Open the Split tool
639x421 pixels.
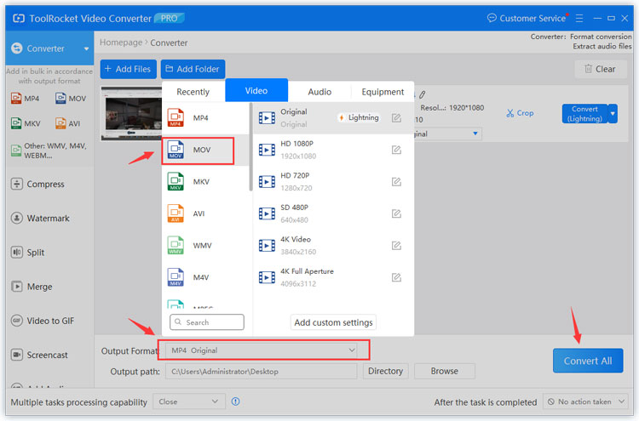(27, 253)
